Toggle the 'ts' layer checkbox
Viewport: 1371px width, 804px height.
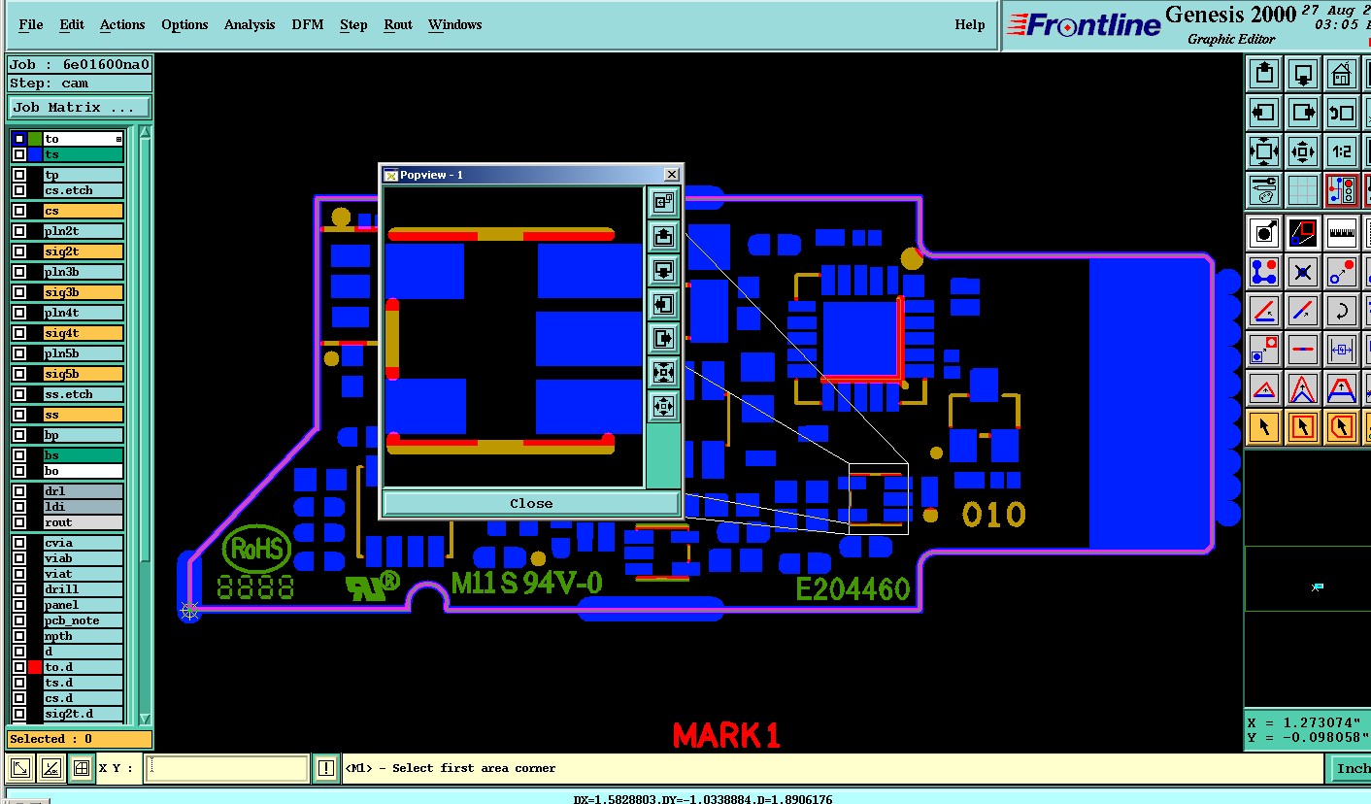19,154
